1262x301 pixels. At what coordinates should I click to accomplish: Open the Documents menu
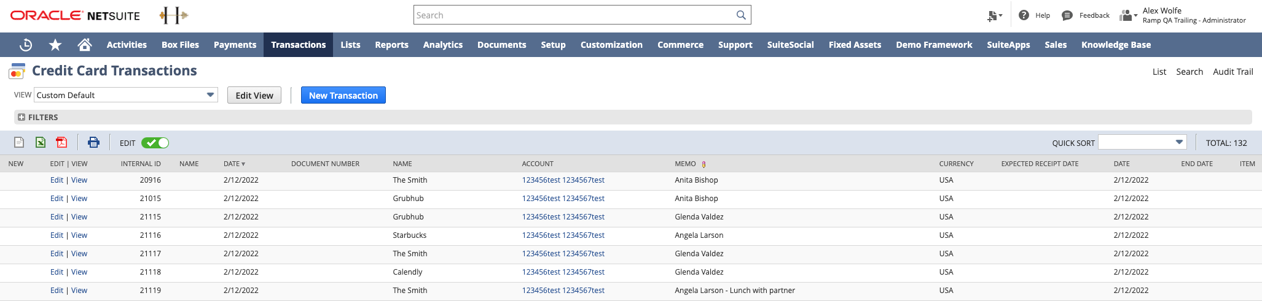[502, 45]
